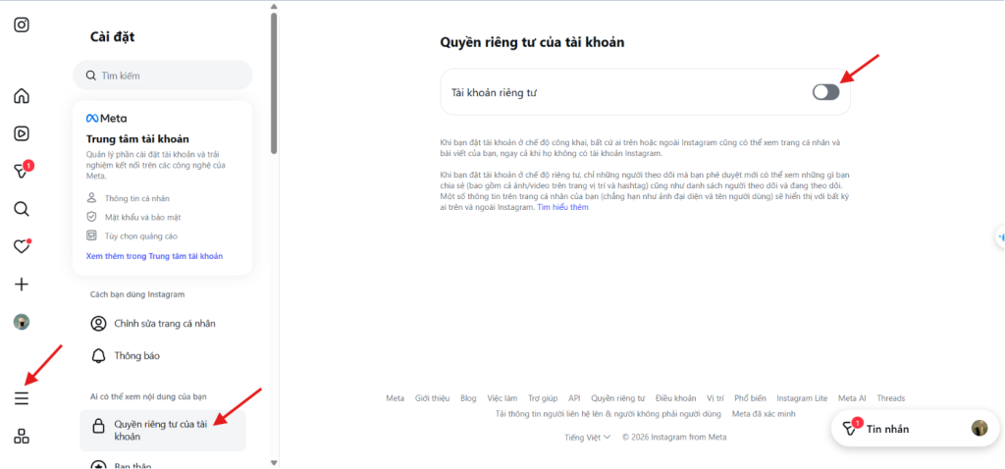Image resolution: width=1005 pixels, height=469 pixels.
Task: Select Quyền riêng tư của tài khoản item
Action: 163,430
